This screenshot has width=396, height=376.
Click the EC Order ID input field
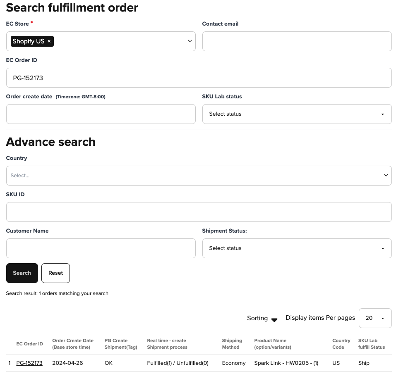point(199,78)
